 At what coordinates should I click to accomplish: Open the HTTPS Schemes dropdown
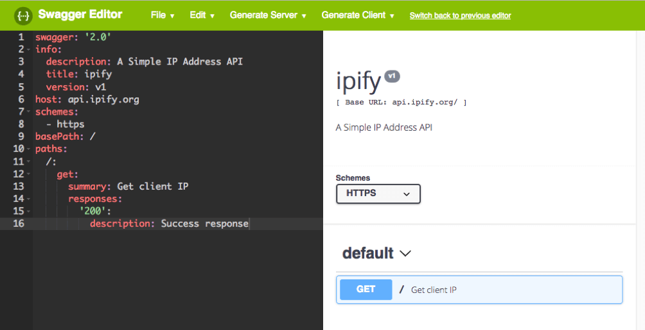click(378, 194)
